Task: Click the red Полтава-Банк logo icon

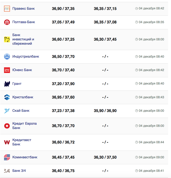Action: 7,22
